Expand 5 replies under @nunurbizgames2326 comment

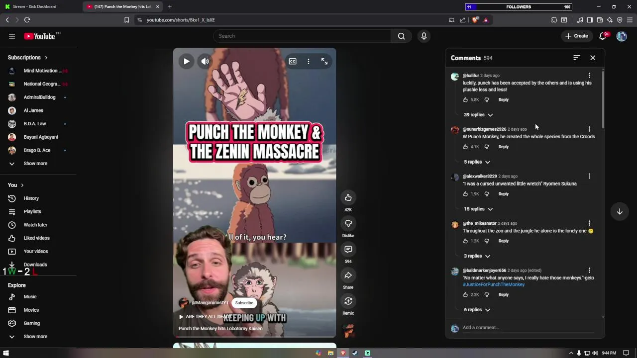477,162
